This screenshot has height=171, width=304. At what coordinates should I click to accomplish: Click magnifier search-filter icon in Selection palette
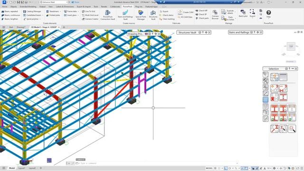[x=292, y=129]
